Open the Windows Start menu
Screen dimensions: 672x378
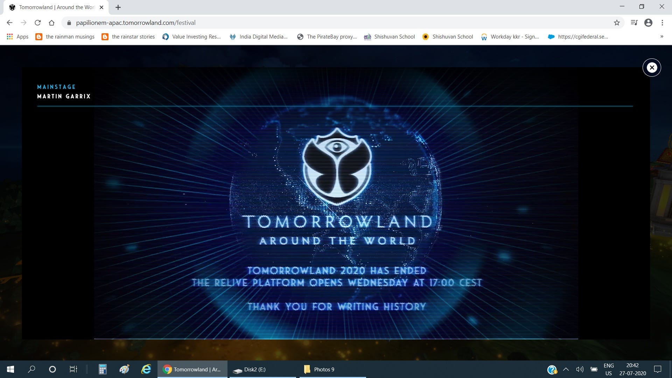click(10, 369)
